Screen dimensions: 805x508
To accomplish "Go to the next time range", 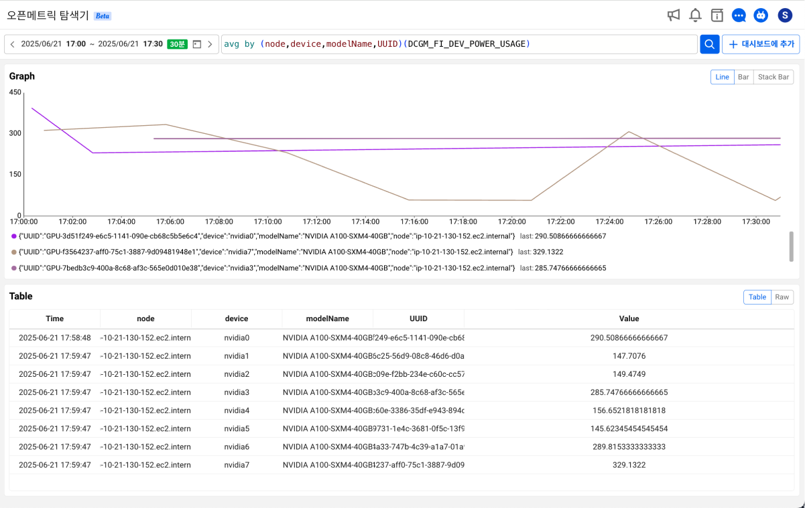I will point(210,44).
